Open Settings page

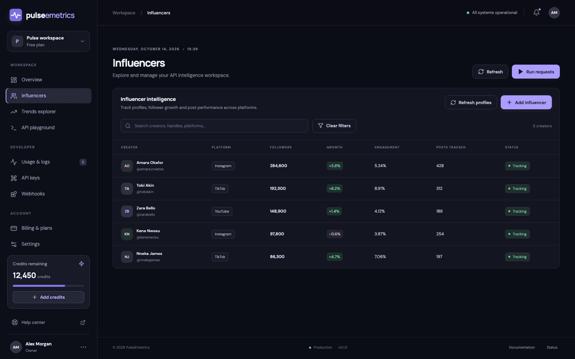48,244
